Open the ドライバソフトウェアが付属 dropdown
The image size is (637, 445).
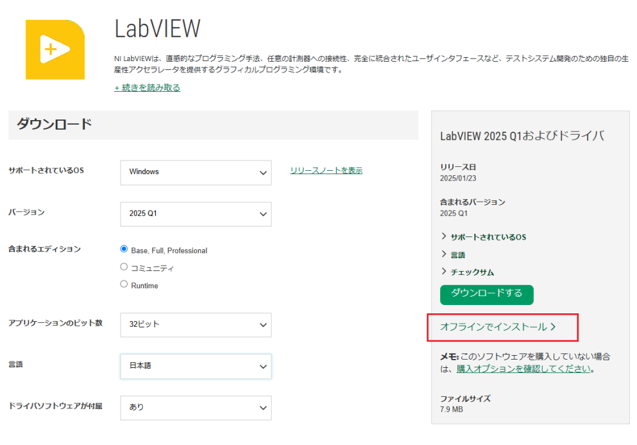pos(196,408)
